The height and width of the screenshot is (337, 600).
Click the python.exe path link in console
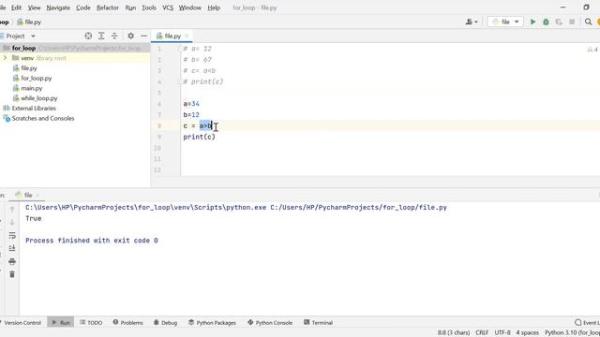tap(146, 208)
